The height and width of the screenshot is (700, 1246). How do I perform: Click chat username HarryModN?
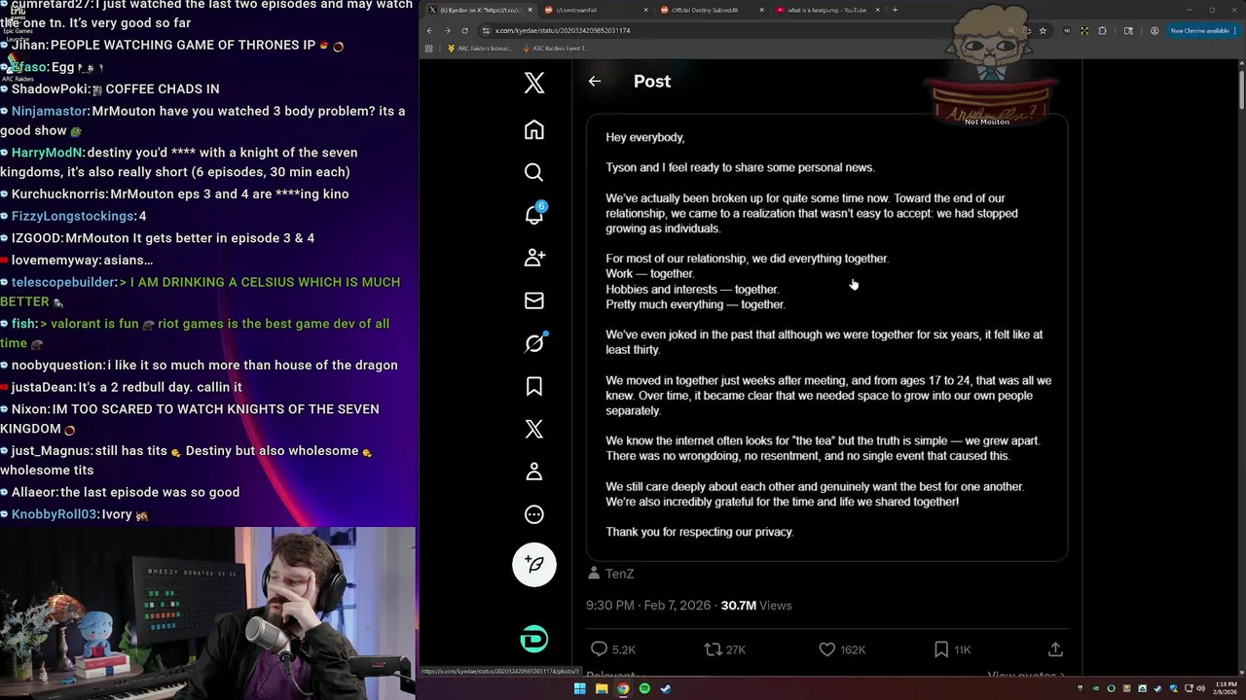point(47,153)
